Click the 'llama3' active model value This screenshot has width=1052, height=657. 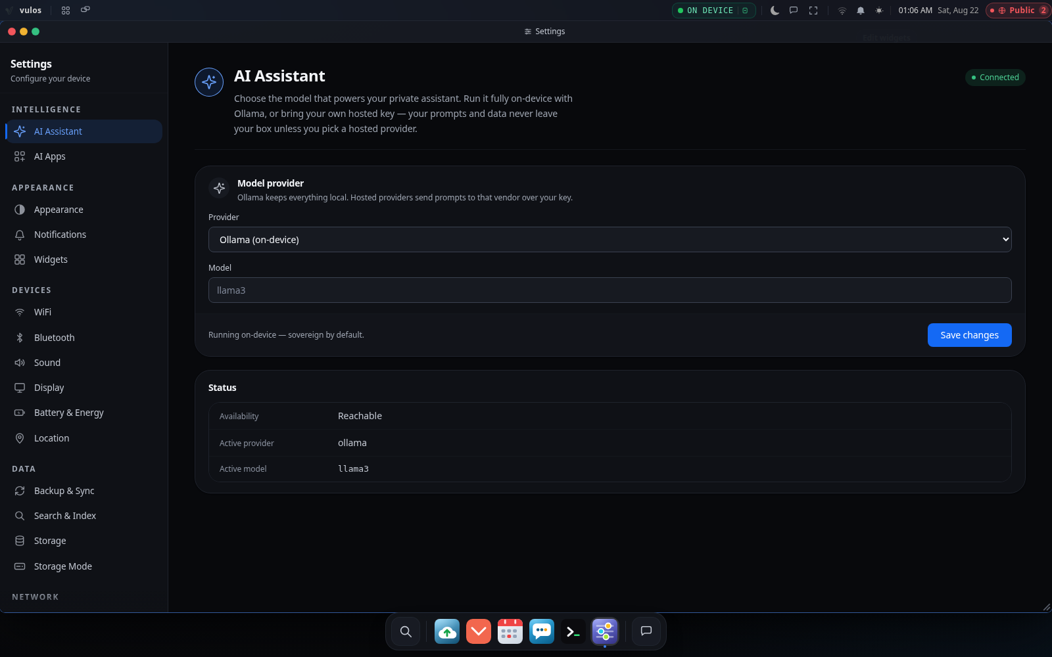pyautogui.click(x=353, y=468)
